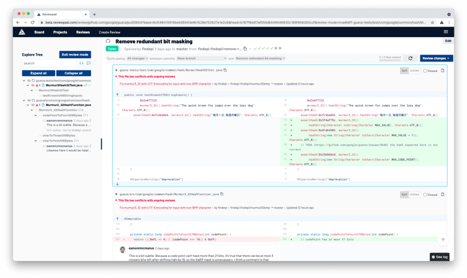
Task: Focus the Explore Tree search field
Action: [49, 64]
